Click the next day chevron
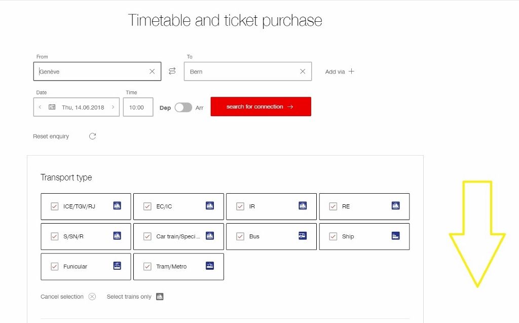The height and width of the screenshot is (323, 519). (112, 107)
